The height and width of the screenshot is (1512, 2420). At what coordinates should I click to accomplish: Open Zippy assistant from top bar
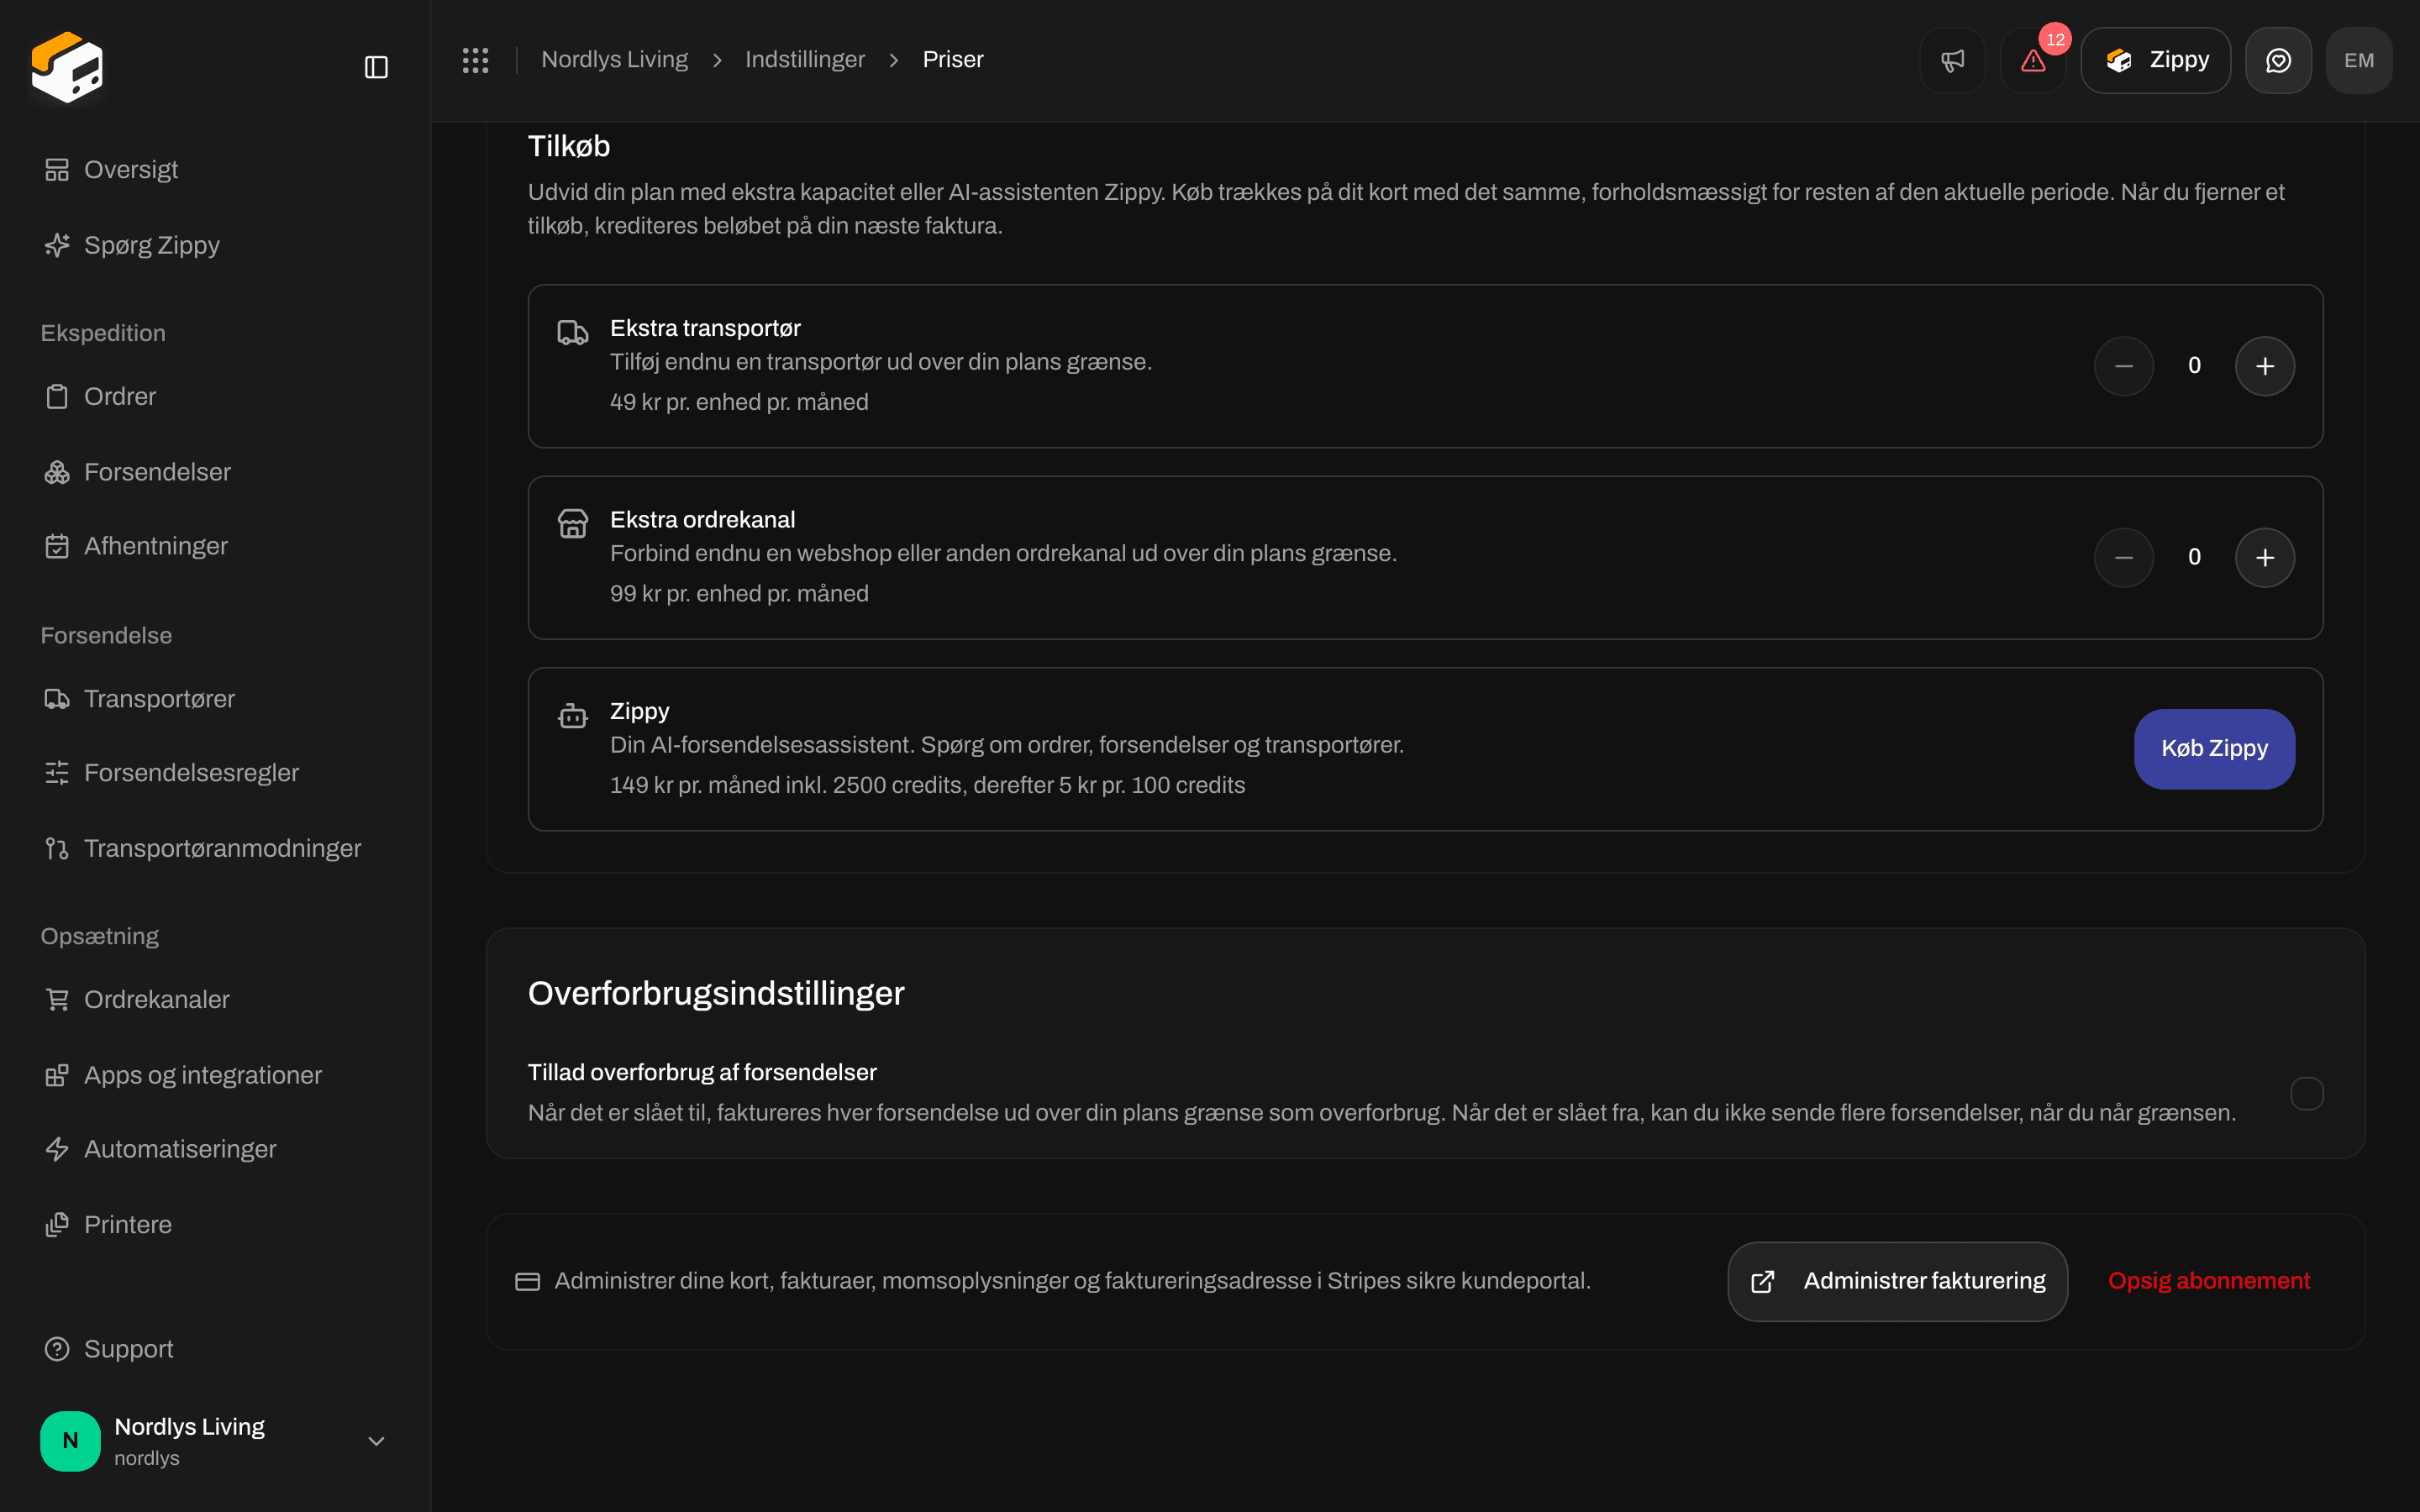[2155, 60]
